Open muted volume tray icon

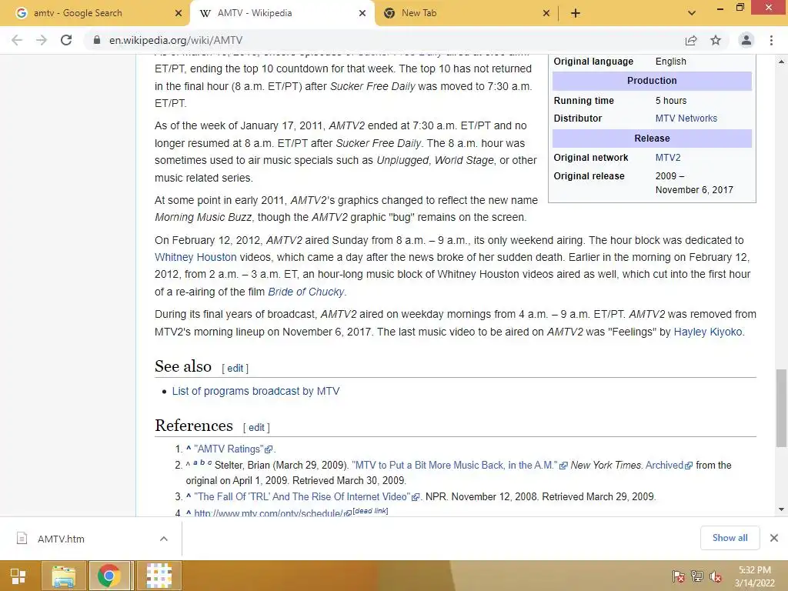716,577
